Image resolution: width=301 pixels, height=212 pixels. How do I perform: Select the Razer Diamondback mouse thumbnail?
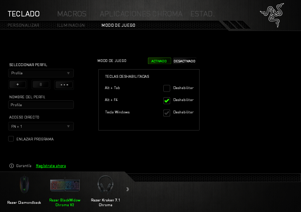24,184
